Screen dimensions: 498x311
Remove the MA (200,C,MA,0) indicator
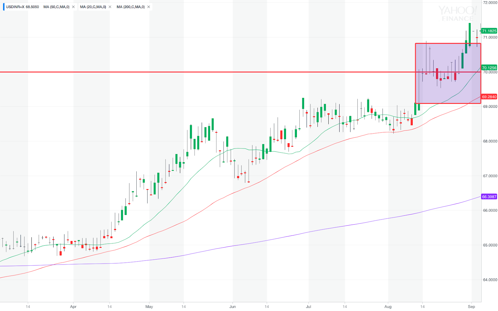pyautogui.click(x=148, y=7)
